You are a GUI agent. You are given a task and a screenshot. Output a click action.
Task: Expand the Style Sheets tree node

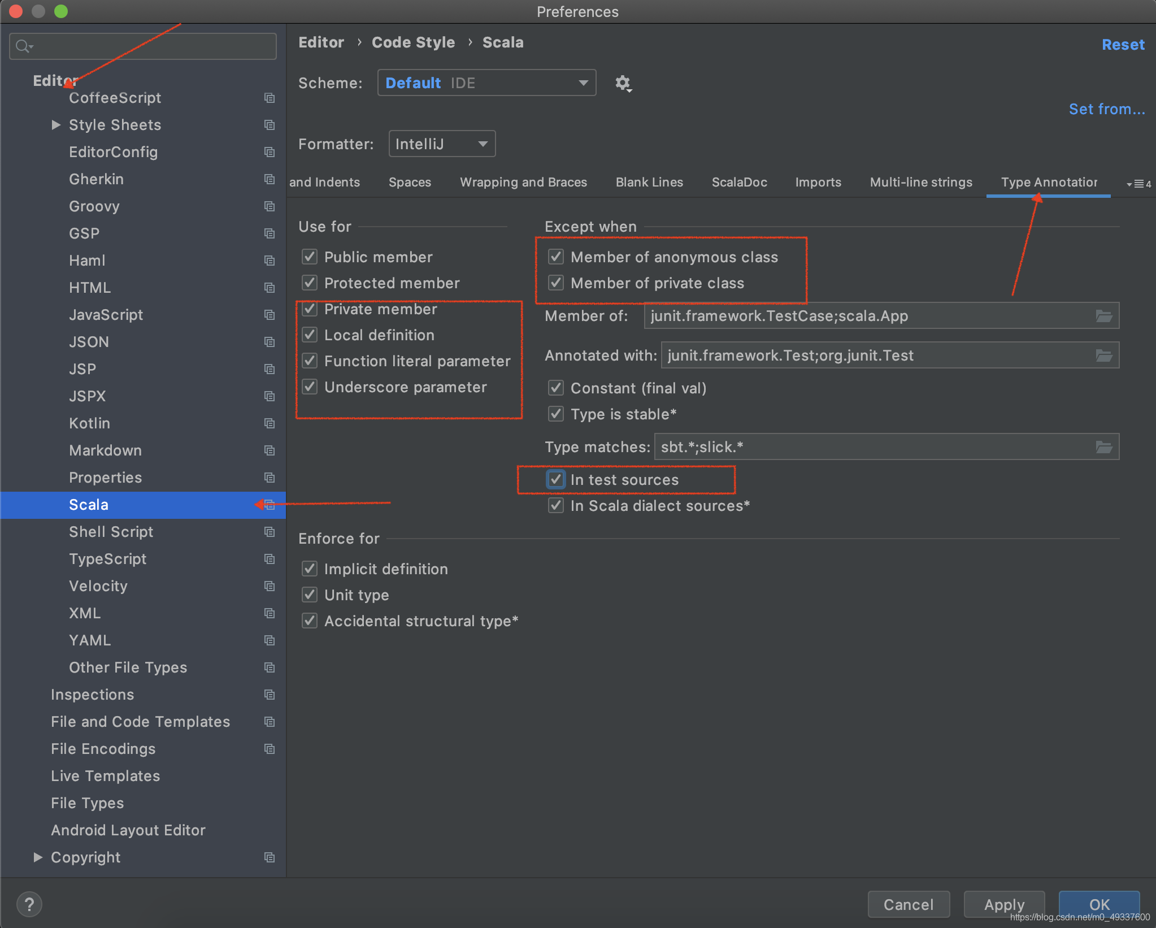point(55,125)
